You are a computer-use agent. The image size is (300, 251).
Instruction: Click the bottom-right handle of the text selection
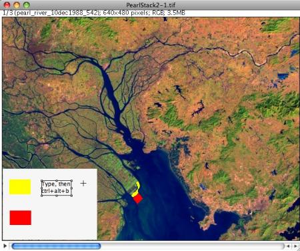tap(71, 196)
